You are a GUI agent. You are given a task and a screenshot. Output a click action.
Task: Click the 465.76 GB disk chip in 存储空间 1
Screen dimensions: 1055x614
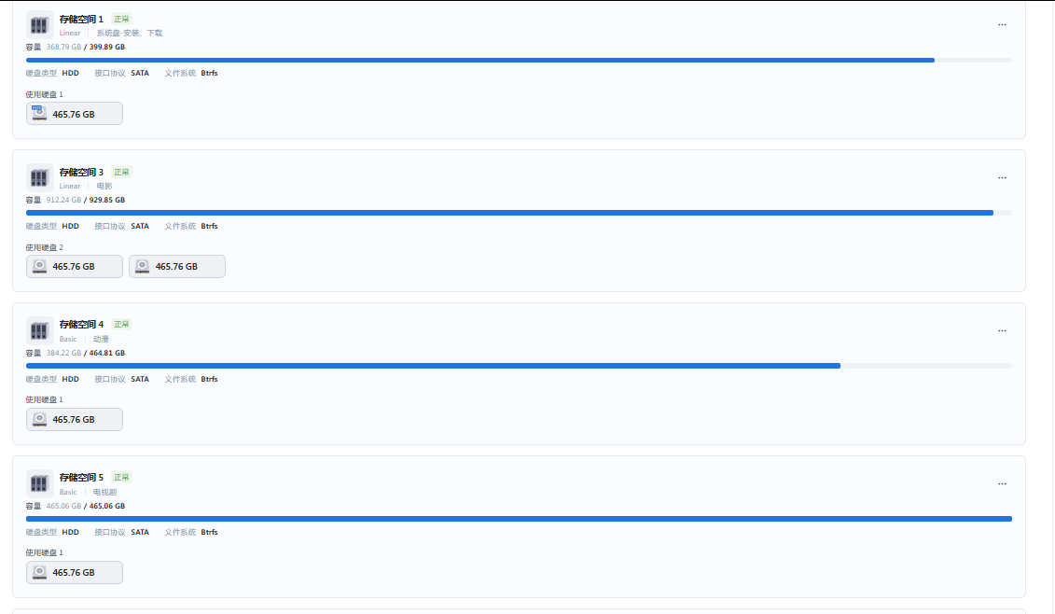coord(75,114)
